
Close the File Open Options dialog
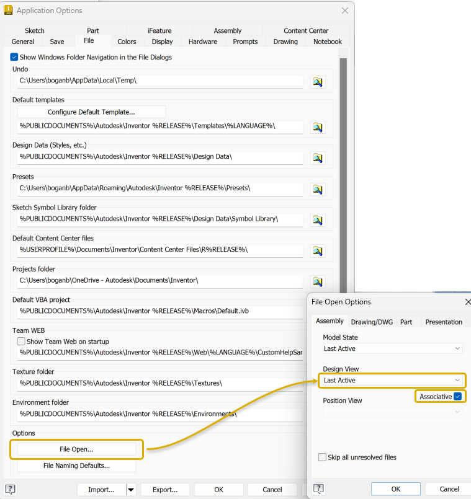(467, 302)
